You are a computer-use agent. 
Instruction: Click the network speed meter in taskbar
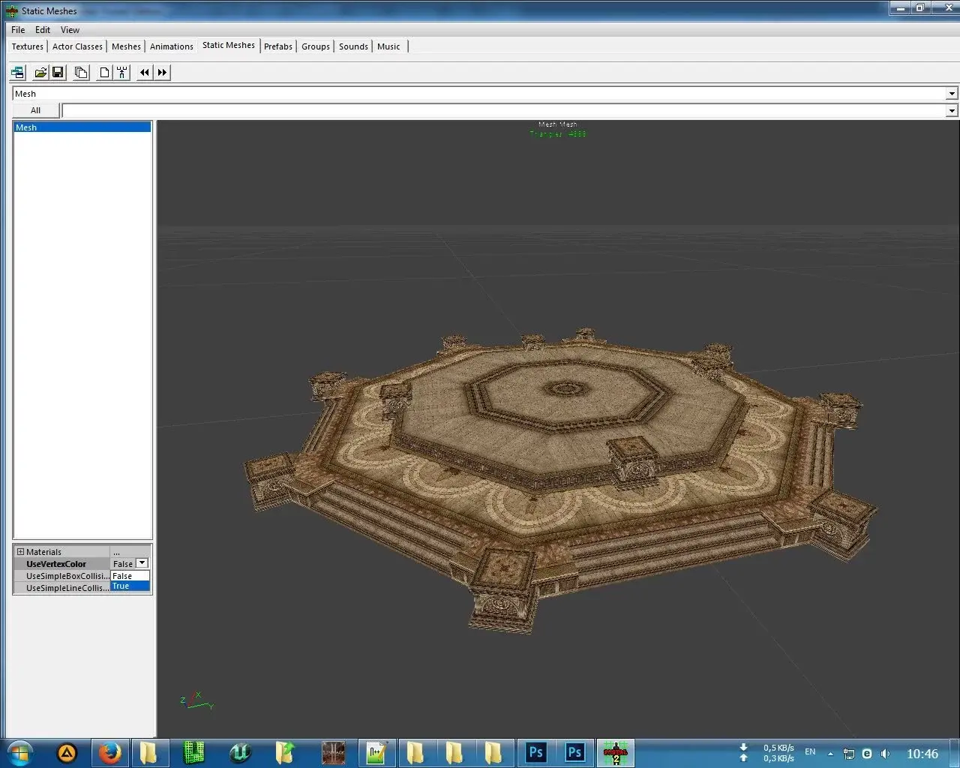click(x=767, y=753)
